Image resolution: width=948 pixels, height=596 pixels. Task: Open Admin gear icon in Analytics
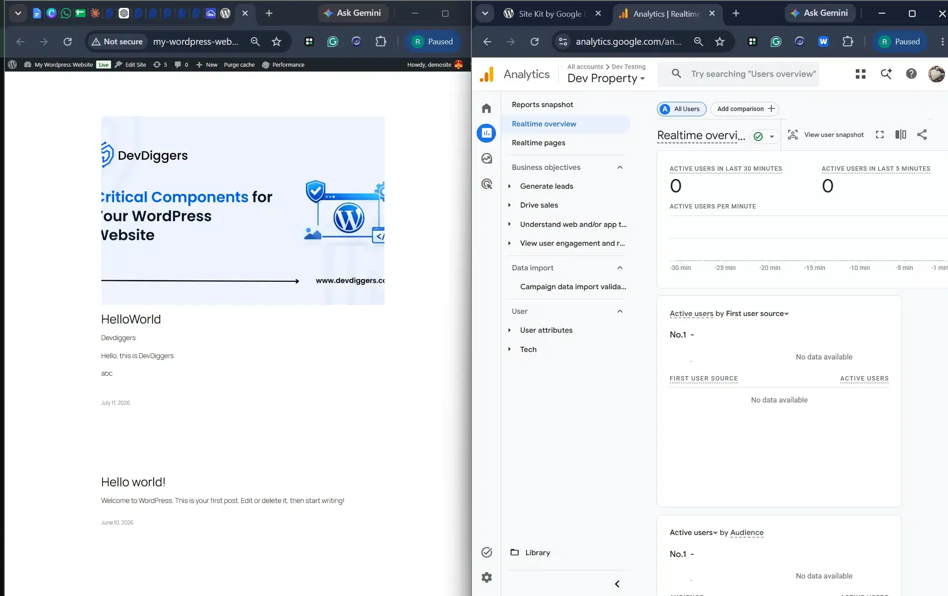(x=486, y=577)
